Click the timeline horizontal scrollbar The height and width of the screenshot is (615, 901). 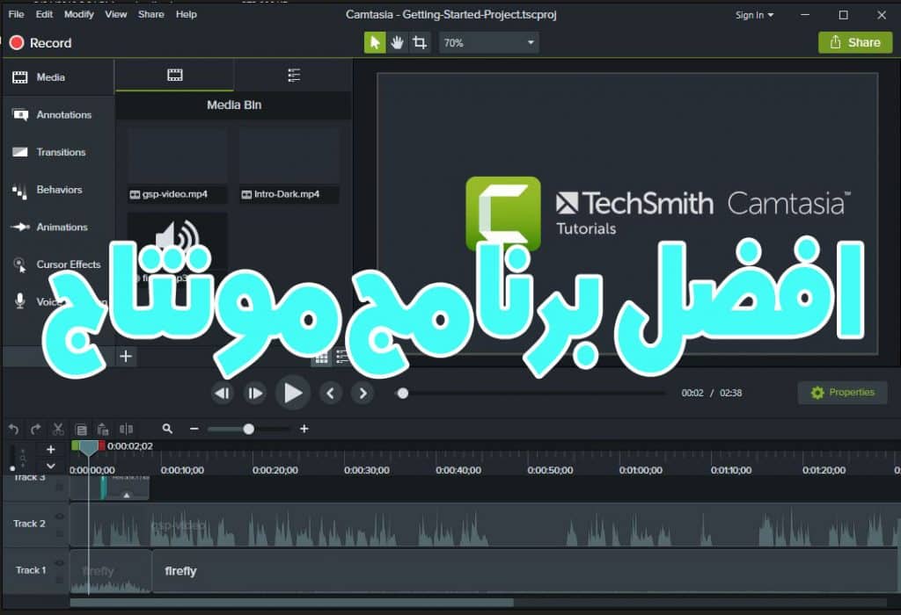point(292,603)
